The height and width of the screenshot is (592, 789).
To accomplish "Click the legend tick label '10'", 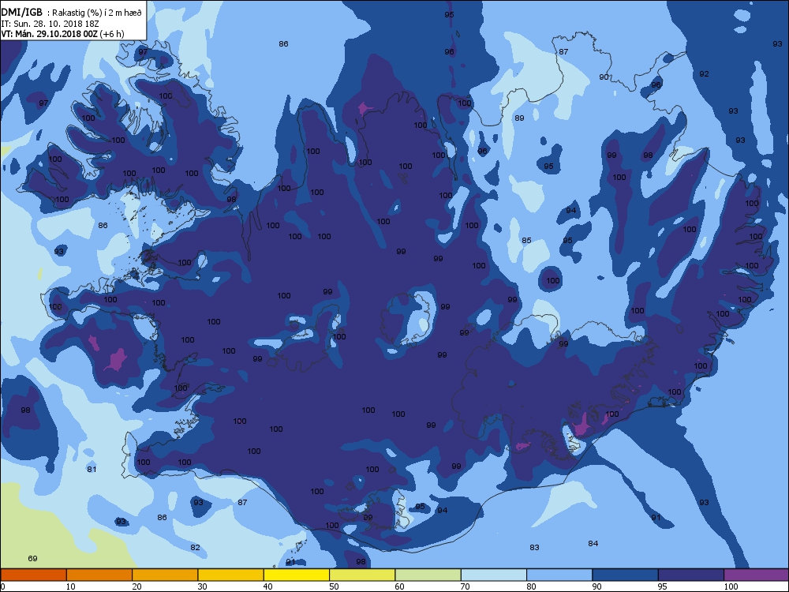I will pos(70,586).
